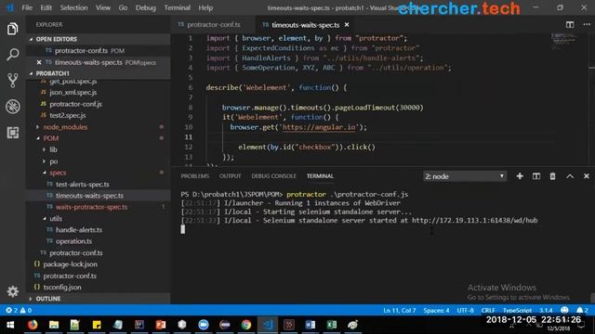Screen dimensions: 595x334
Task: Open the Search view in activity bar
Action: pos(12,54)
